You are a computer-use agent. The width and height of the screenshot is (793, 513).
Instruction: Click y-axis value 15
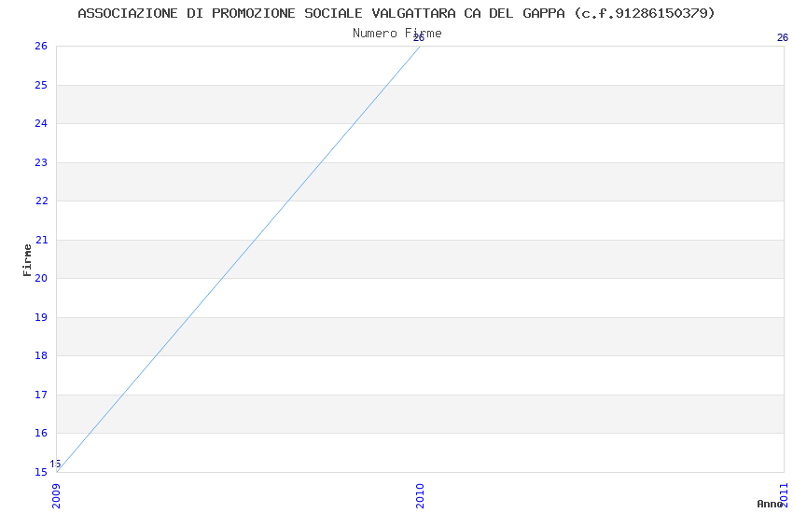tap(41, 472)
